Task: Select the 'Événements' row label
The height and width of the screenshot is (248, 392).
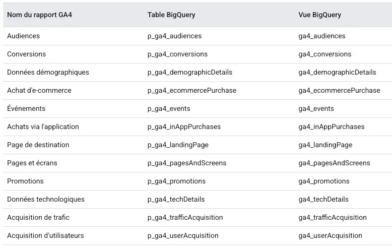Action: click(26, 108)
